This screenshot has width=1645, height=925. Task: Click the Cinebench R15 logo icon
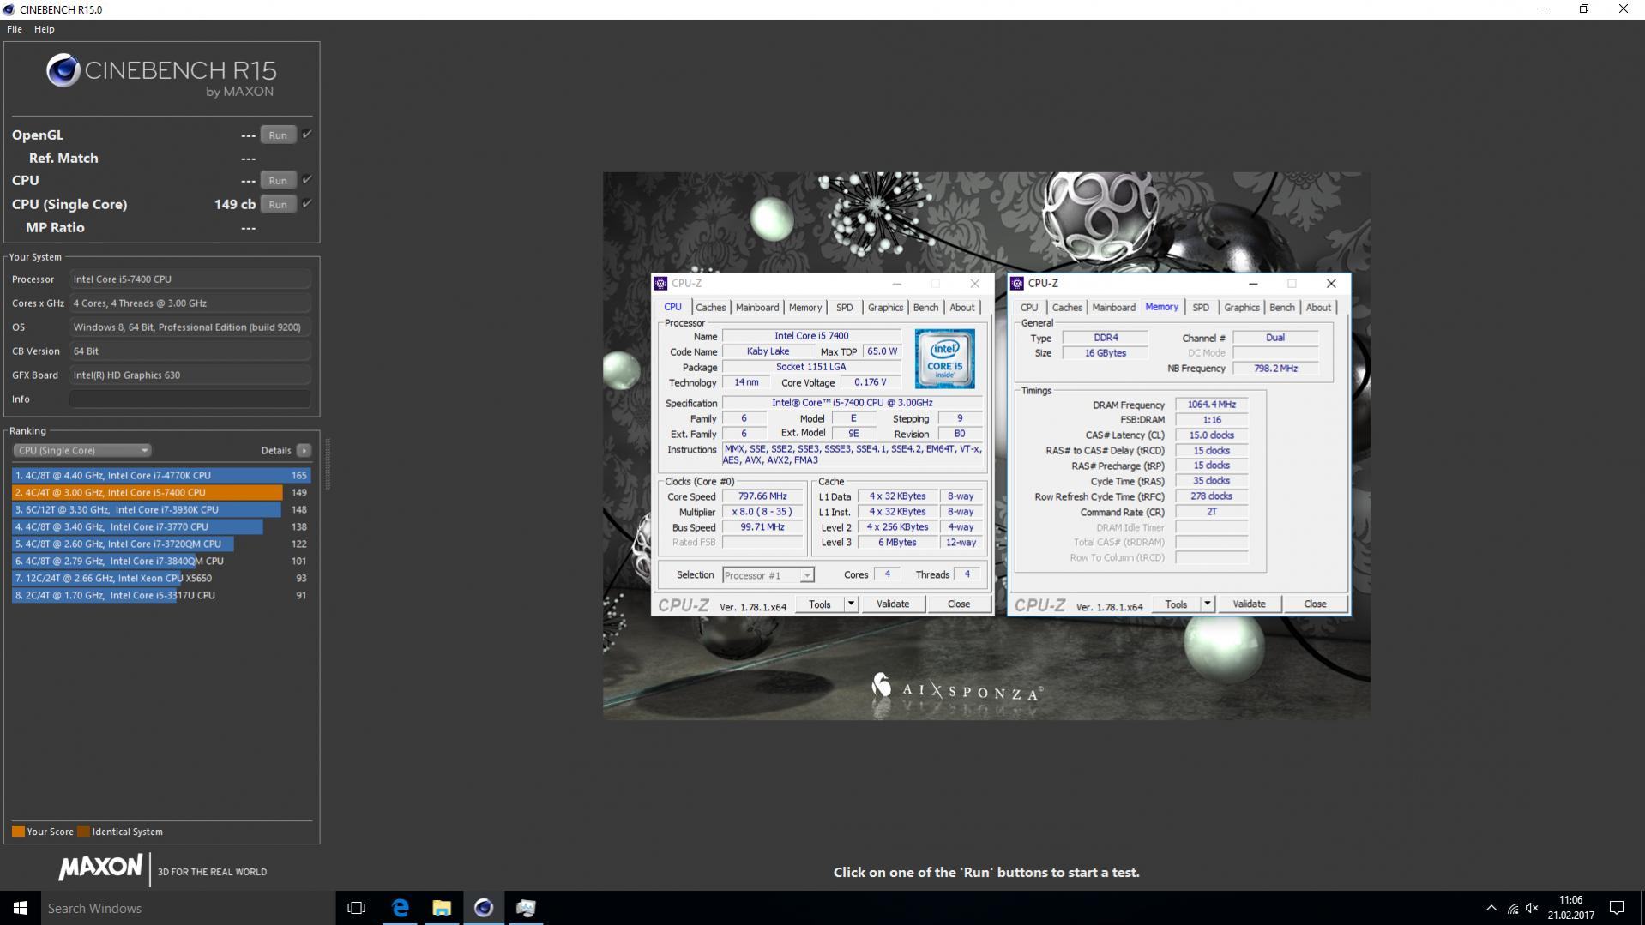pos(63,71)
